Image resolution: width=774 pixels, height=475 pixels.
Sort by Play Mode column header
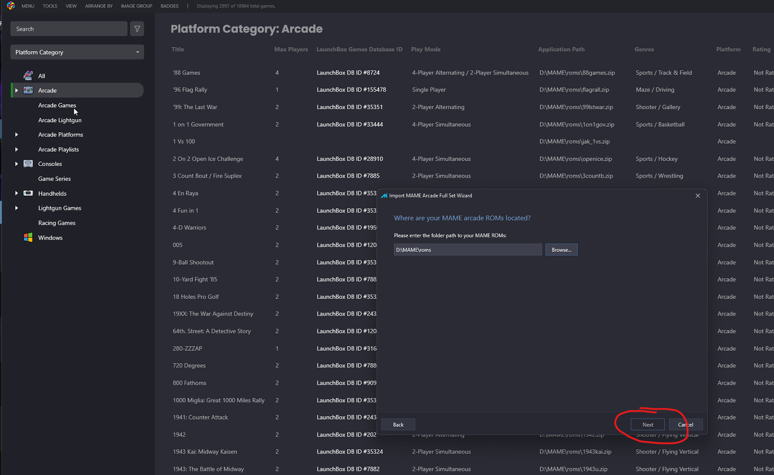(426, 49)
